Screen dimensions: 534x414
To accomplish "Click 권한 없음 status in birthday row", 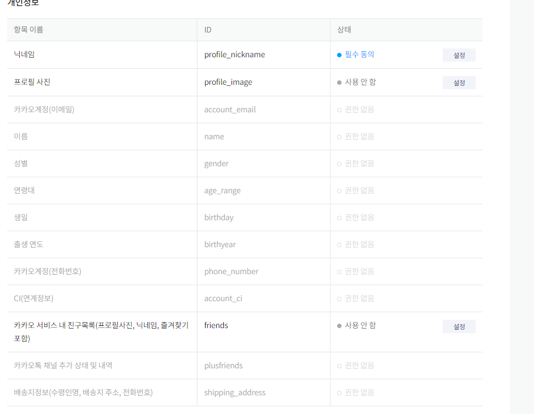I will (x=359, y=217).
